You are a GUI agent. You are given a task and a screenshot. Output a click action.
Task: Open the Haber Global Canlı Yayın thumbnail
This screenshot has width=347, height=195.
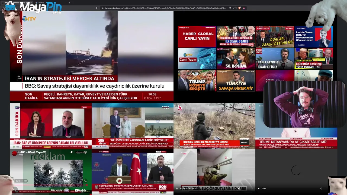click(x=197, y=37)
